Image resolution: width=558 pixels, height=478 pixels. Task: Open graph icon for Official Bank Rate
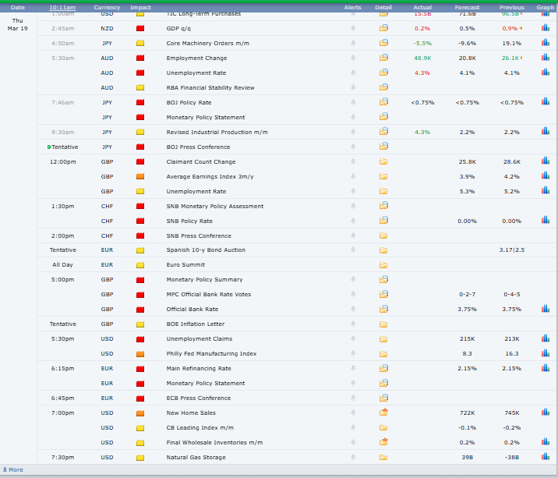[x=546, y=310]
